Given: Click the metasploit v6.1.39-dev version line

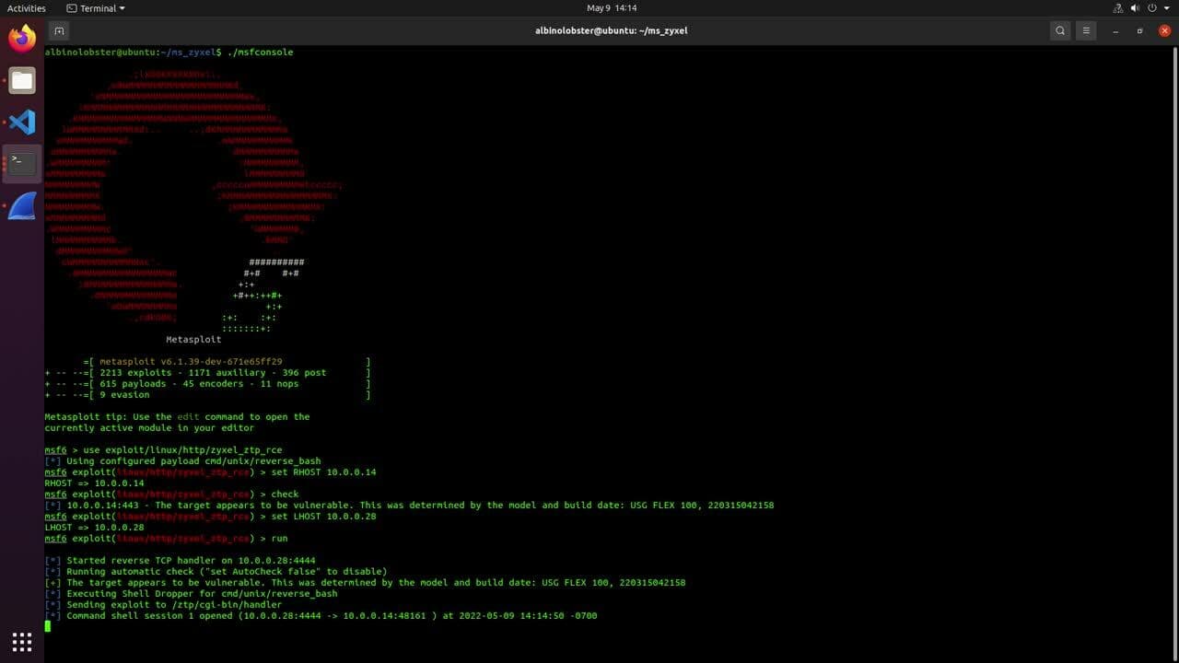Looking at the screenshot, I should [x=191, y=362].
